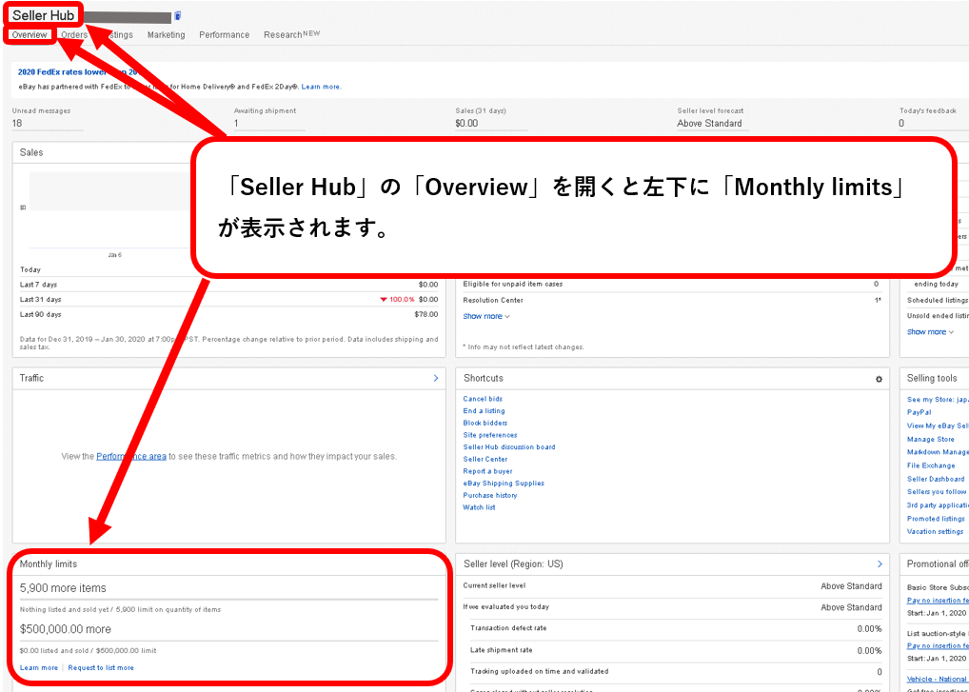Click the End a listing shortcut
The width and height of the screenshot is (969, 692).
coord(484,411)
